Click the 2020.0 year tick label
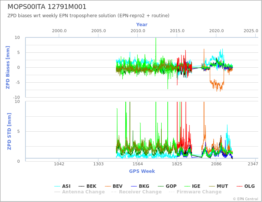Screen dimensions: 262x202 216,31
